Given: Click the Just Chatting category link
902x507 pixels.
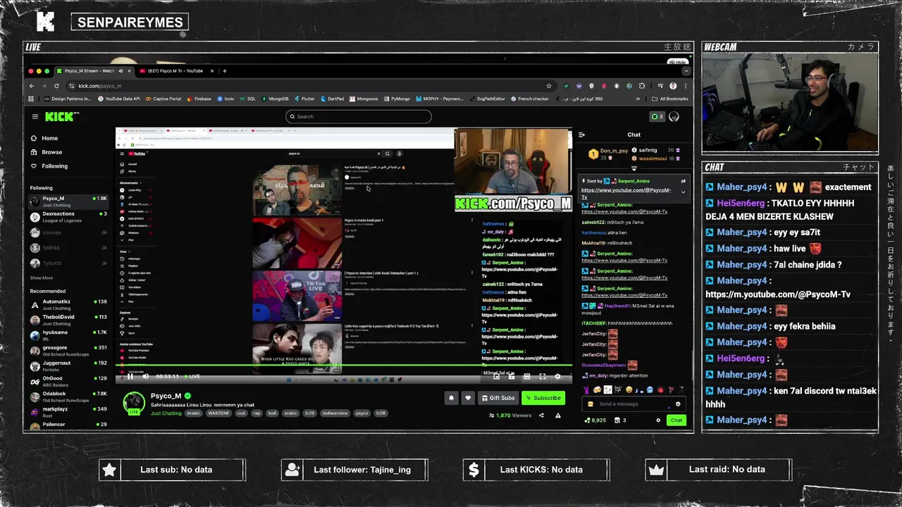Looking at the screenshot, I should tap(166, 413).
